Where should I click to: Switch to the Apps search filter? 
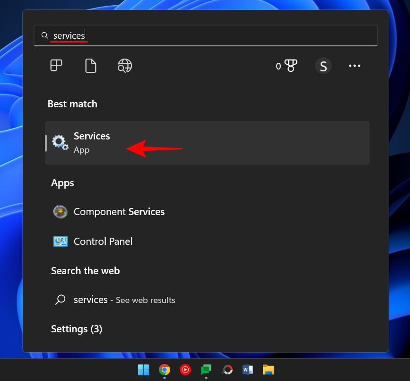pos(56,66)
